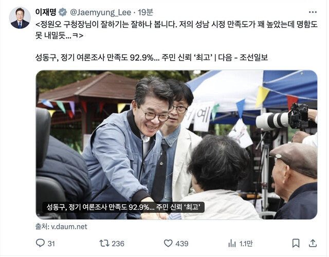Open the 19분 timestamp link
329x257 pixels.
point(145,12)
